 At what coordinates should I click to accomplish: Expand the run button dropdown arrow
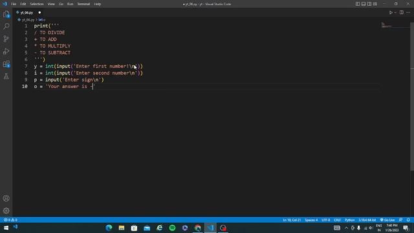[395, 12]
